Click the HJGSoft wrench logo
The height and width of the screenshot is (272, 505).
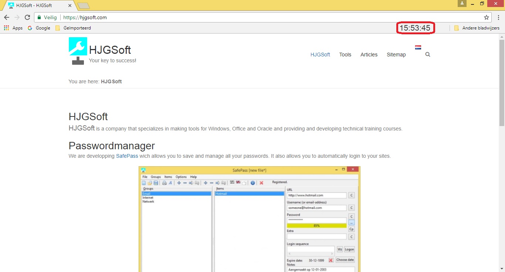pyautogui.click(x=78, y=51)
